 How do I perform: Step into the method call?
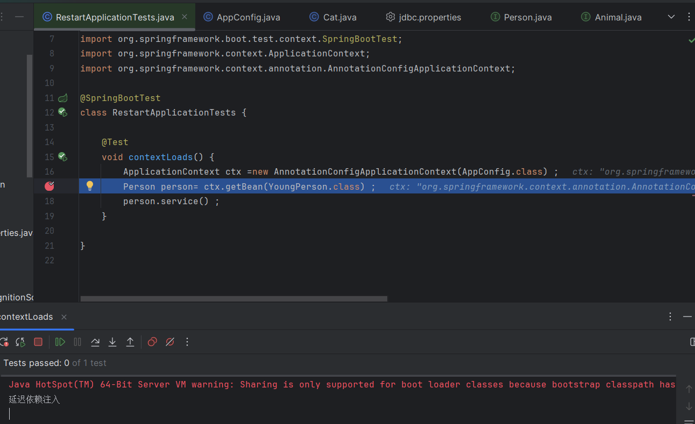pyautogui.click(x=112, y=342)
